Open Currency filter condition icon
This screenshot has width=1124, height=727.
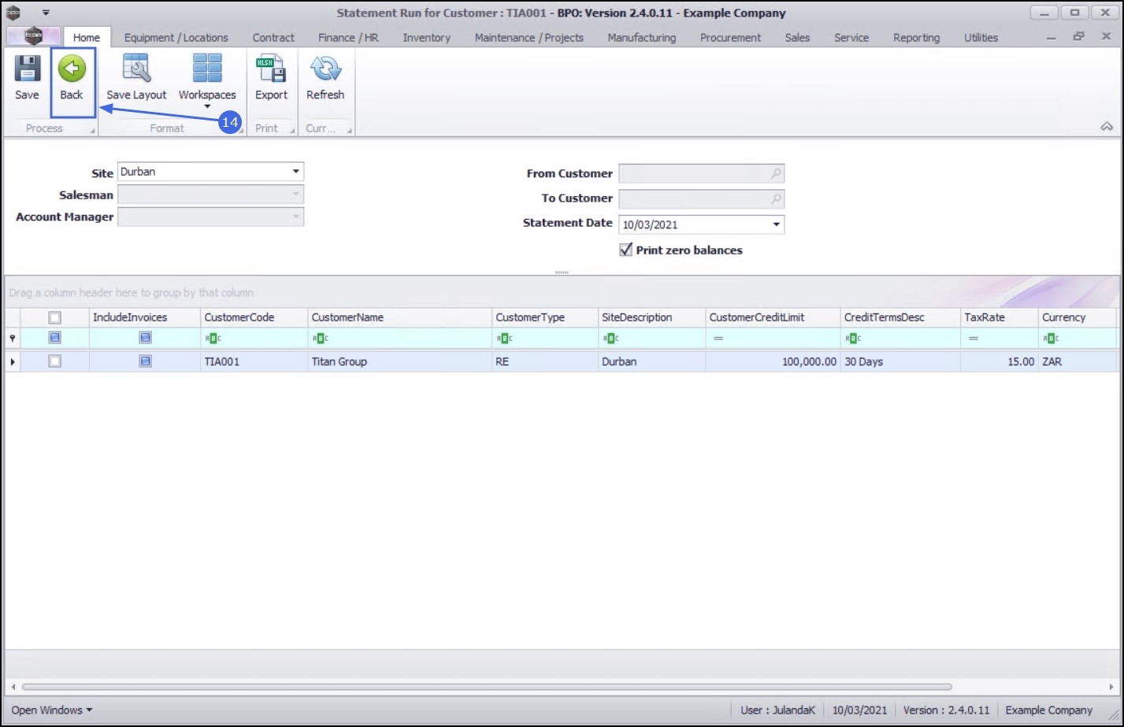click(1051, 339)
